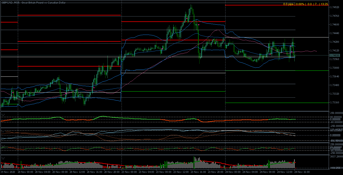Click the 19 Nov 2020 date label
Viewport: 343px width, 175px height.
(x=8, y=172)
